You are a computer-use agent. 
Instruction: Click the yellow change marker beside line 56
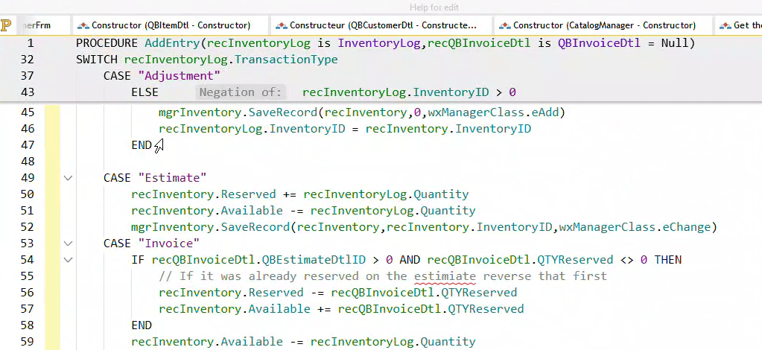point(52,293)
